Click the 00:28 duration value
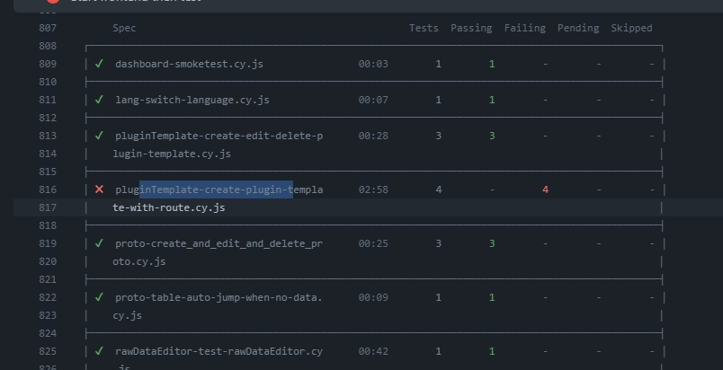723x370 pixels. (373, 136)
